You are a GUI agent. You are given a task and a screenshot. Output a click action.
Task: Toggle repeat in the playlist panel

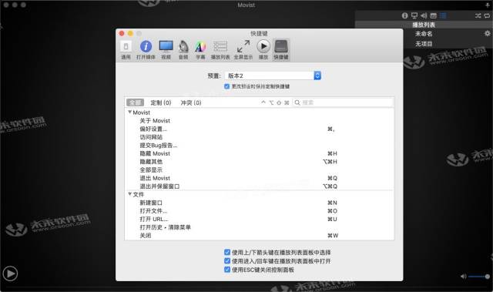pos(487,15)
